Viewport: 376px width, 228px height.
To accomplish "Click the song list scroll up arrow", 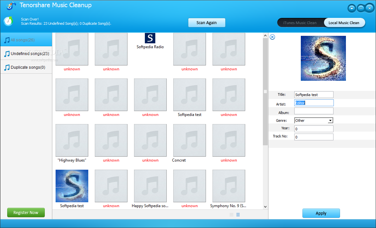I will pos(265,36).
